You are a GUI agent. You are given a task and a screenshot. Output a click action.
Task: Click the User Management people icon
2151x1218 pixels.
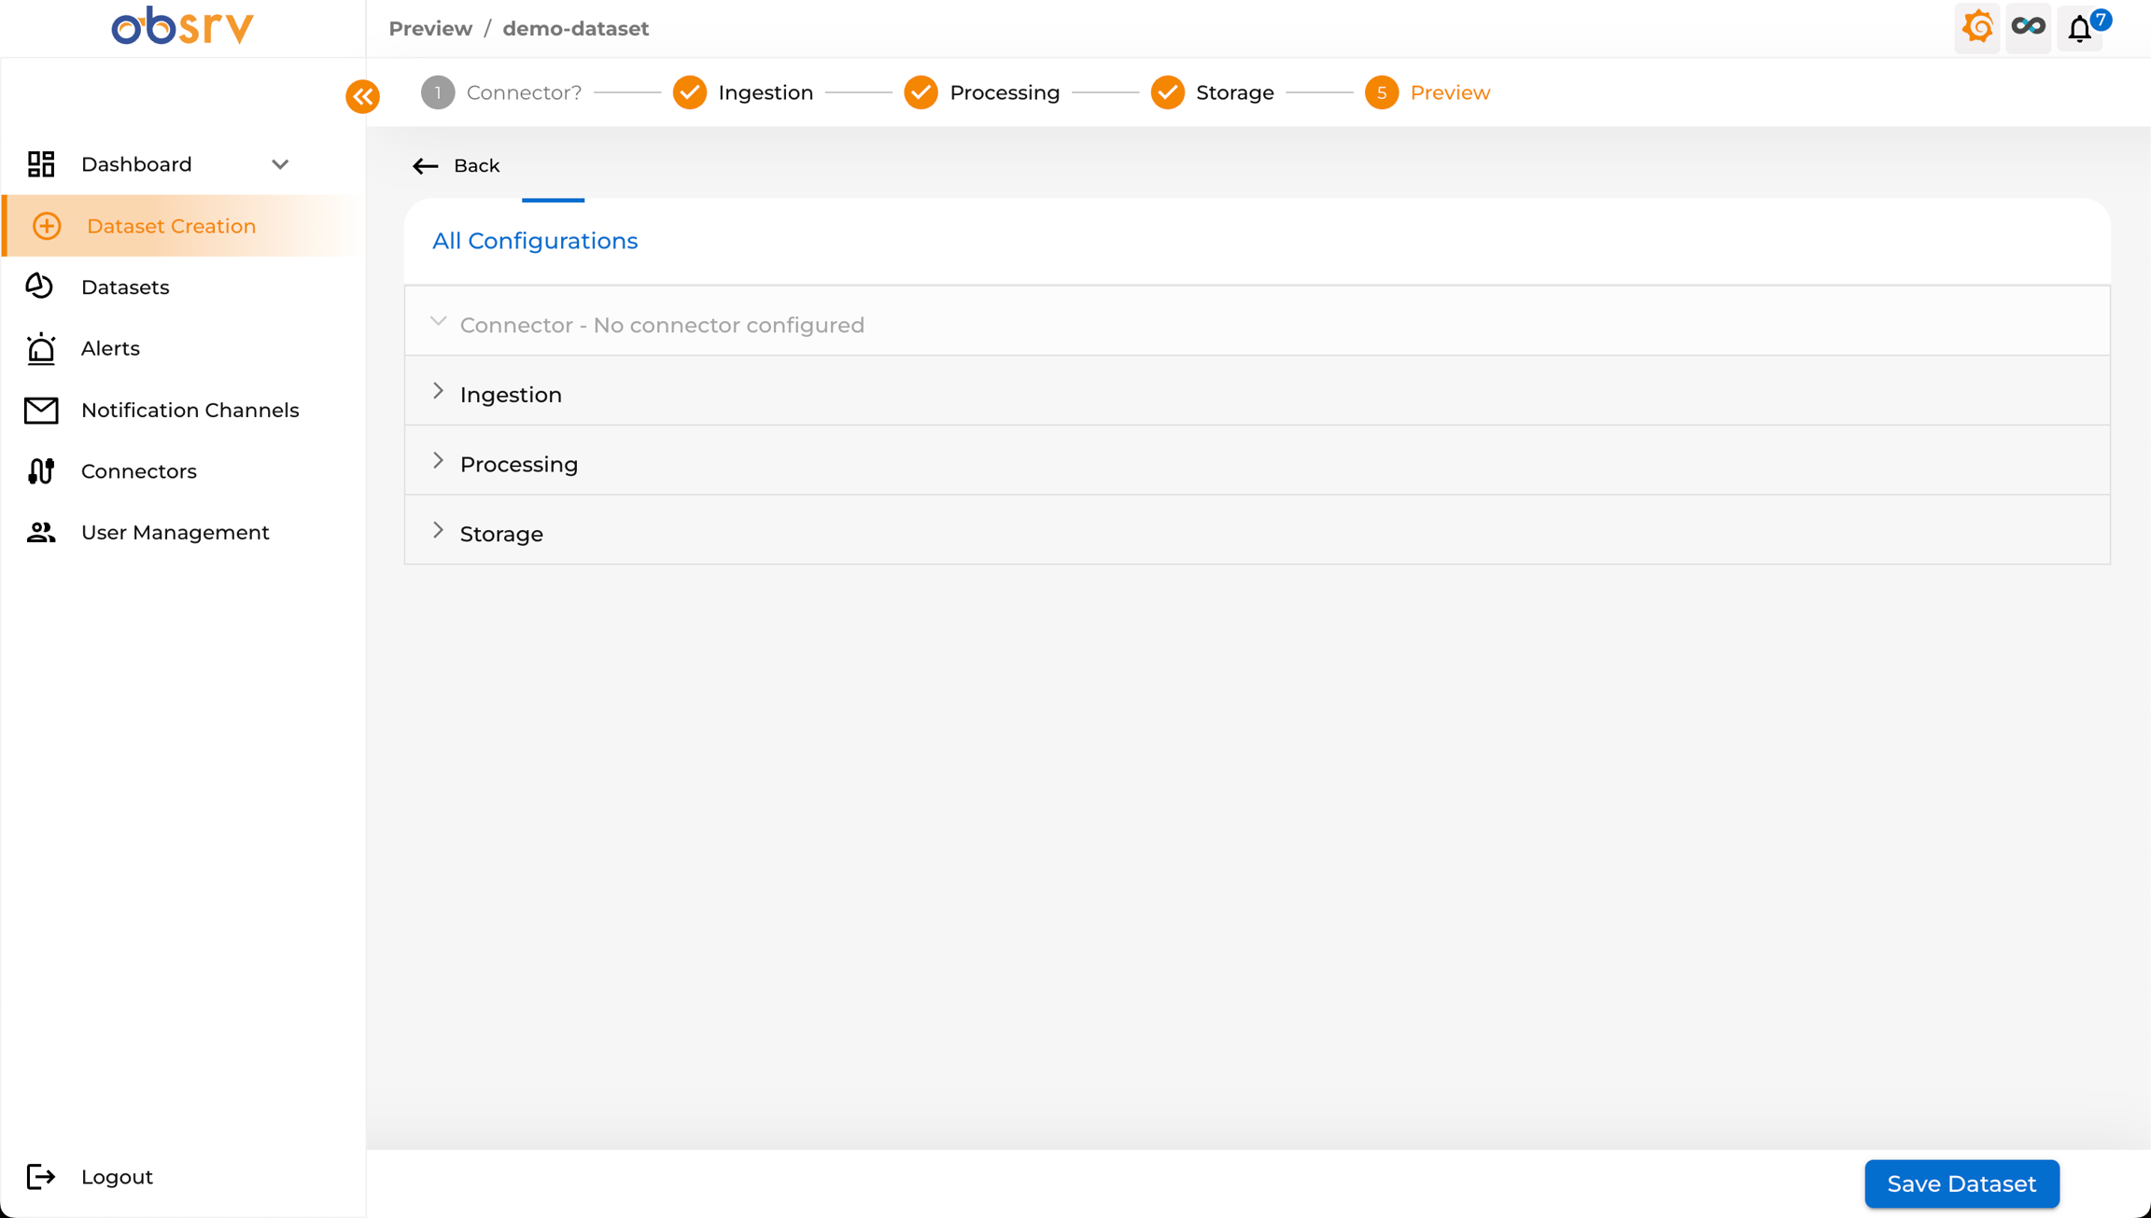pyautogui.click(x=41, y=532)
